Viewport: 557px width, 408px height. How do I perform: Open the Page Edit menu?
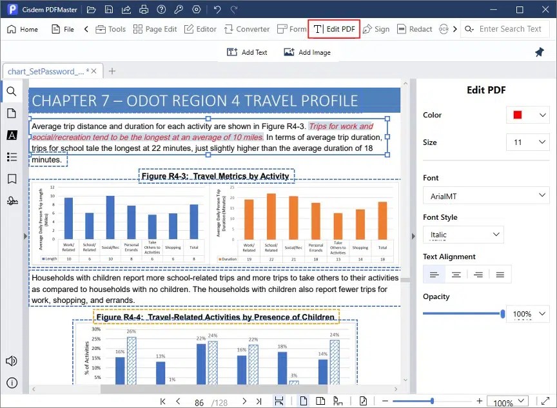pyautogui.click(x=155, y=29)
